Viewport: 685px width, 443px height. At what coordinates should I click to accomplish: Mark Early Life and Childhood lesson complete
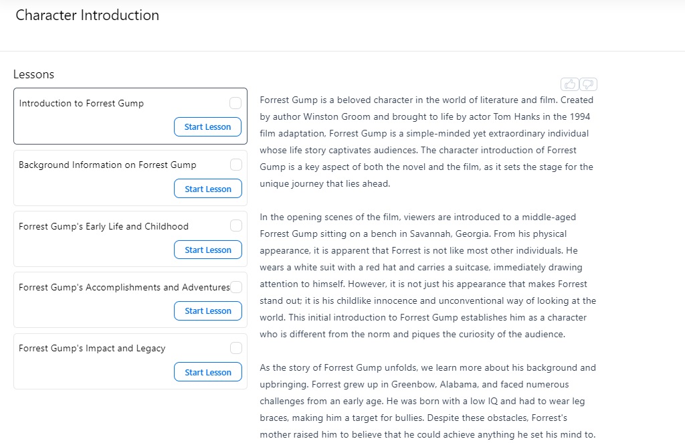tap(236, 226)
